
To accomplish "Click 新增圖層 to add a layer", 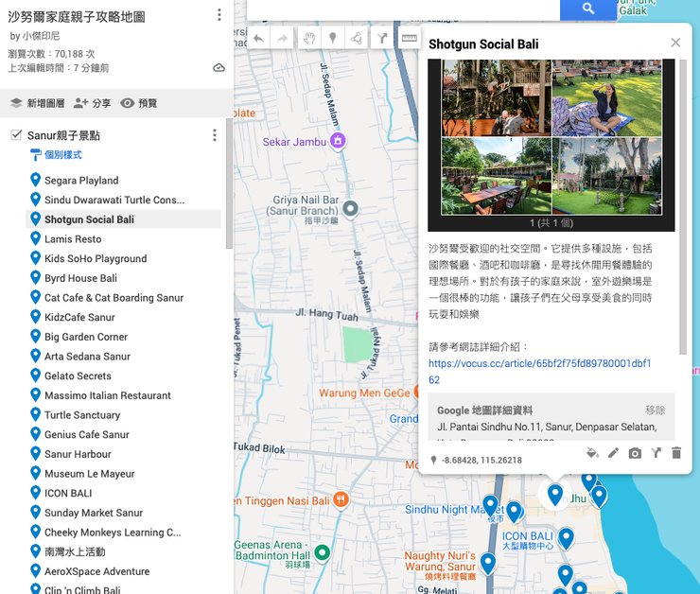I will [38, 103].
